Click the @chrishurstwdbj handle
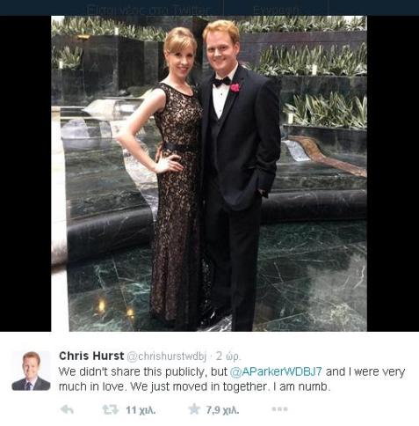 click(167, 356)
